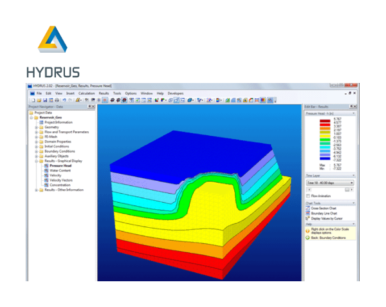This screenshot has width=386, height=307.
Task: Open the Results menu
Action: (104, 93)
